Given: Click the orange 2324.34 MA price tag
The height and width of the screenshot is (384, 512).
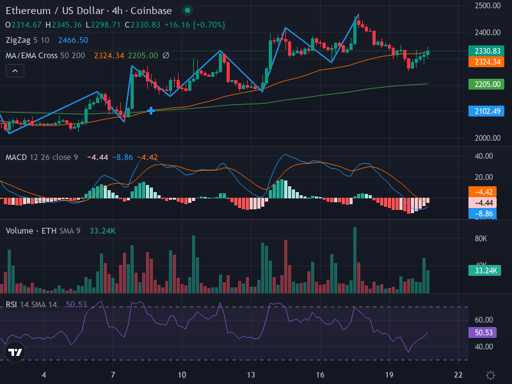Looking at the screenshot, I should tap(486, 61).
